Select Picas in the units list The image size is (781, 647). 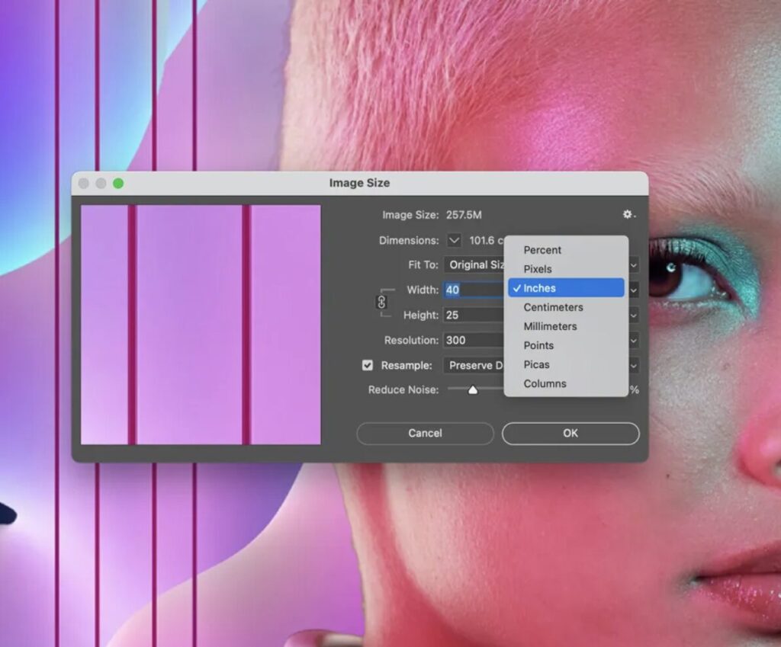point(536,364)
